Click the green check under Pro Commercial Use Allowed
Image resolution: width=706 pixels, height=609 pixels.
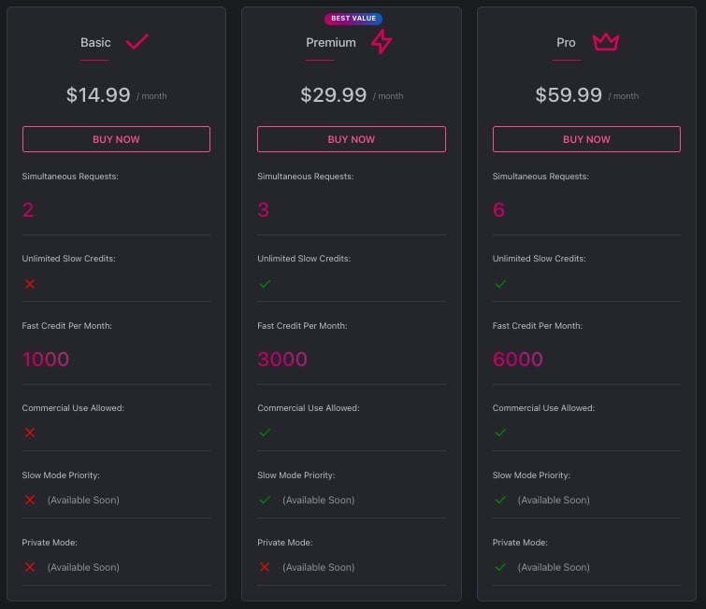(500, 432)
